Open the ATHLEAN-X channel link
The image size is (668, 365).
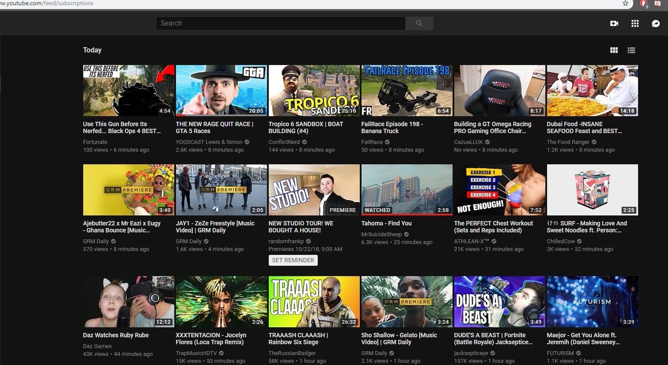pos(471,241)
